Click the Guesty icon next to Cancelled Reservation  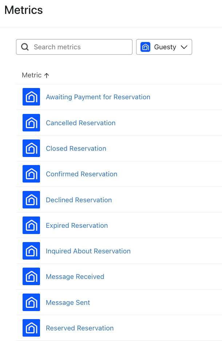pos(31,123)
